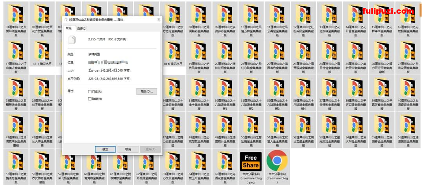Viewport: 422px width, 196px height.
Task: Select folder 13蓬莱仙山
Action: click(x=329, y=19)
